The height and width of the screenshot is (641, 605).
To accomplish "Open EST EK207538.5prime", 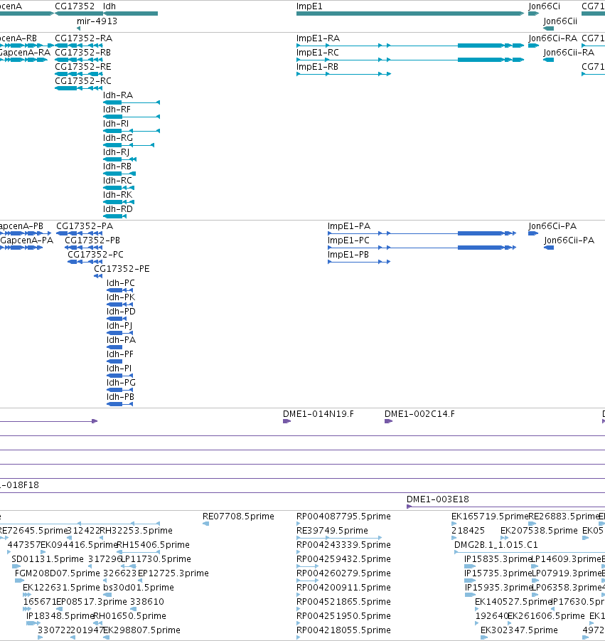I will point(539,531).
